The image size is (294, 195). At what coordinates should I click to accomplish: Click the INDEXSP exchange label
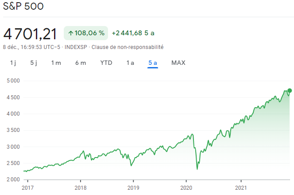point(77,47)
